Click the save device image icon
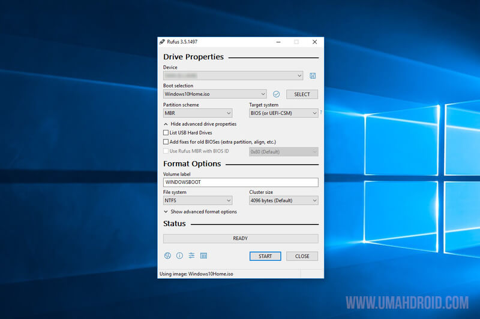Screen dimensions: 480x319 (x=312, y=75)
